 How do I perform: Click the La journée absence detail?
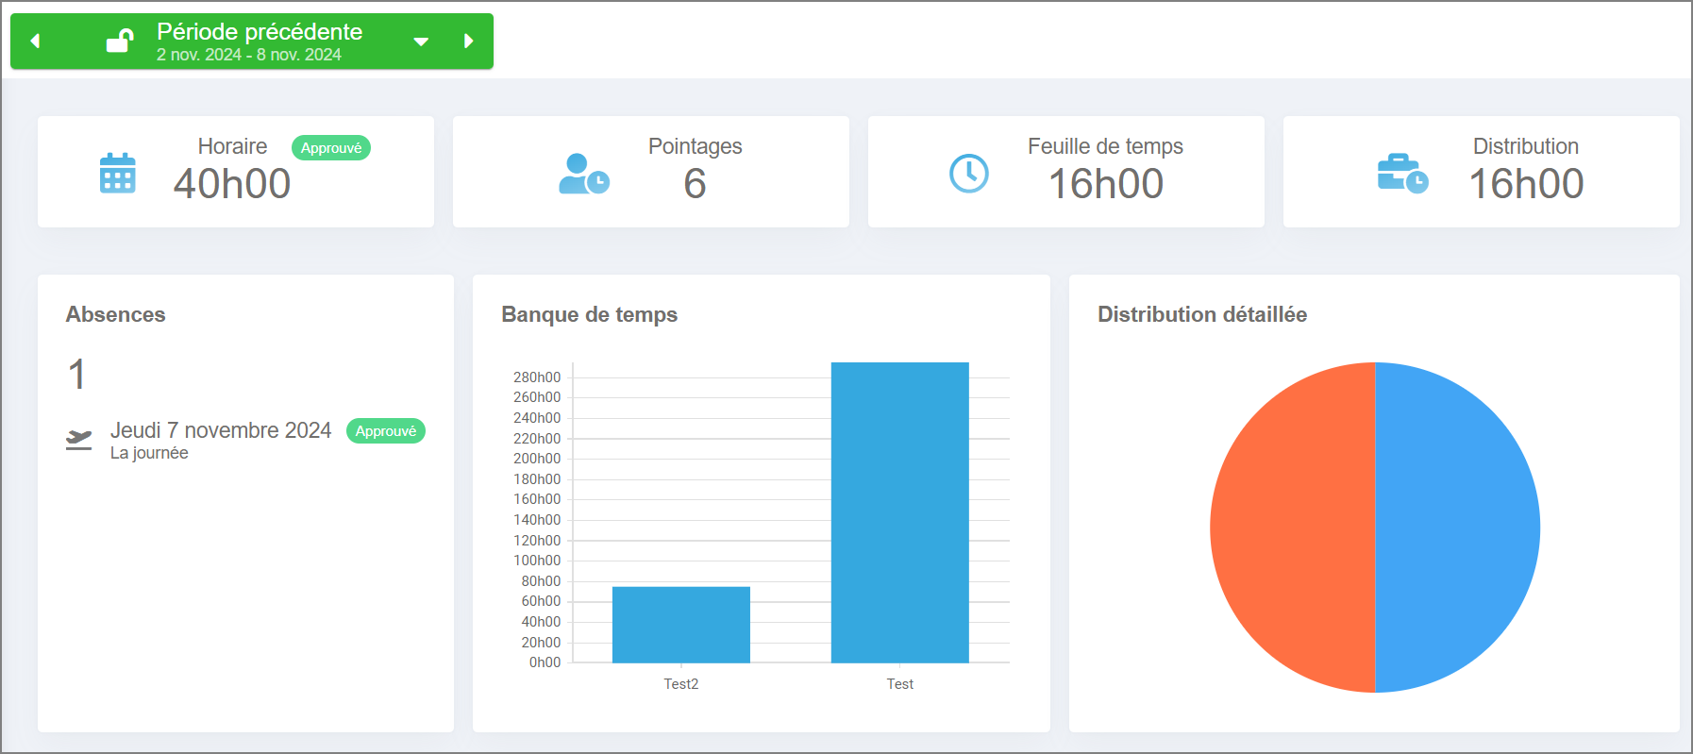coord(149,453)
